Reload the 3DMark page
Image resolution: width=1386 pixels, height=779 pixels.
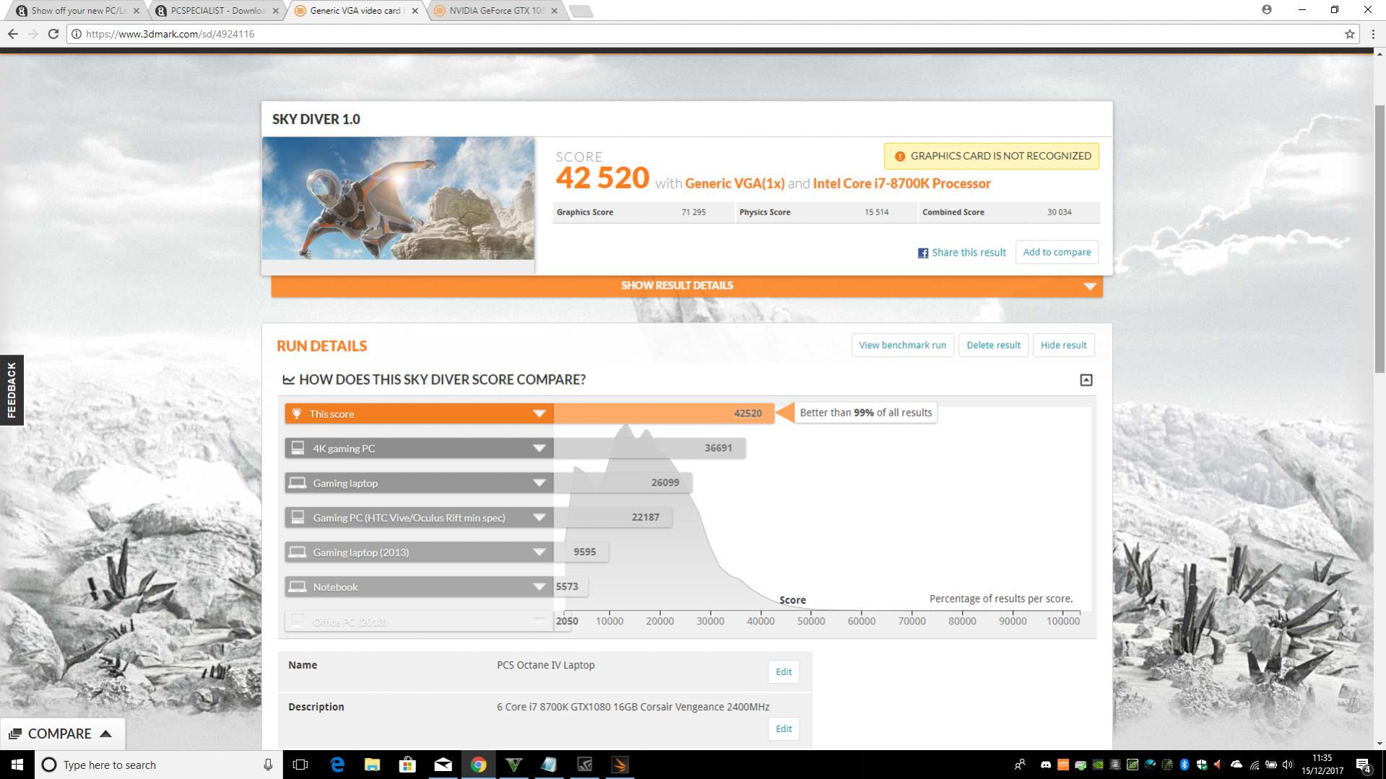point(53,34)
